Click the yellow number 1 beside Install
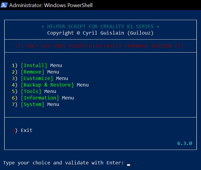Screen dimensions: 201x170 tap(13, 66)
